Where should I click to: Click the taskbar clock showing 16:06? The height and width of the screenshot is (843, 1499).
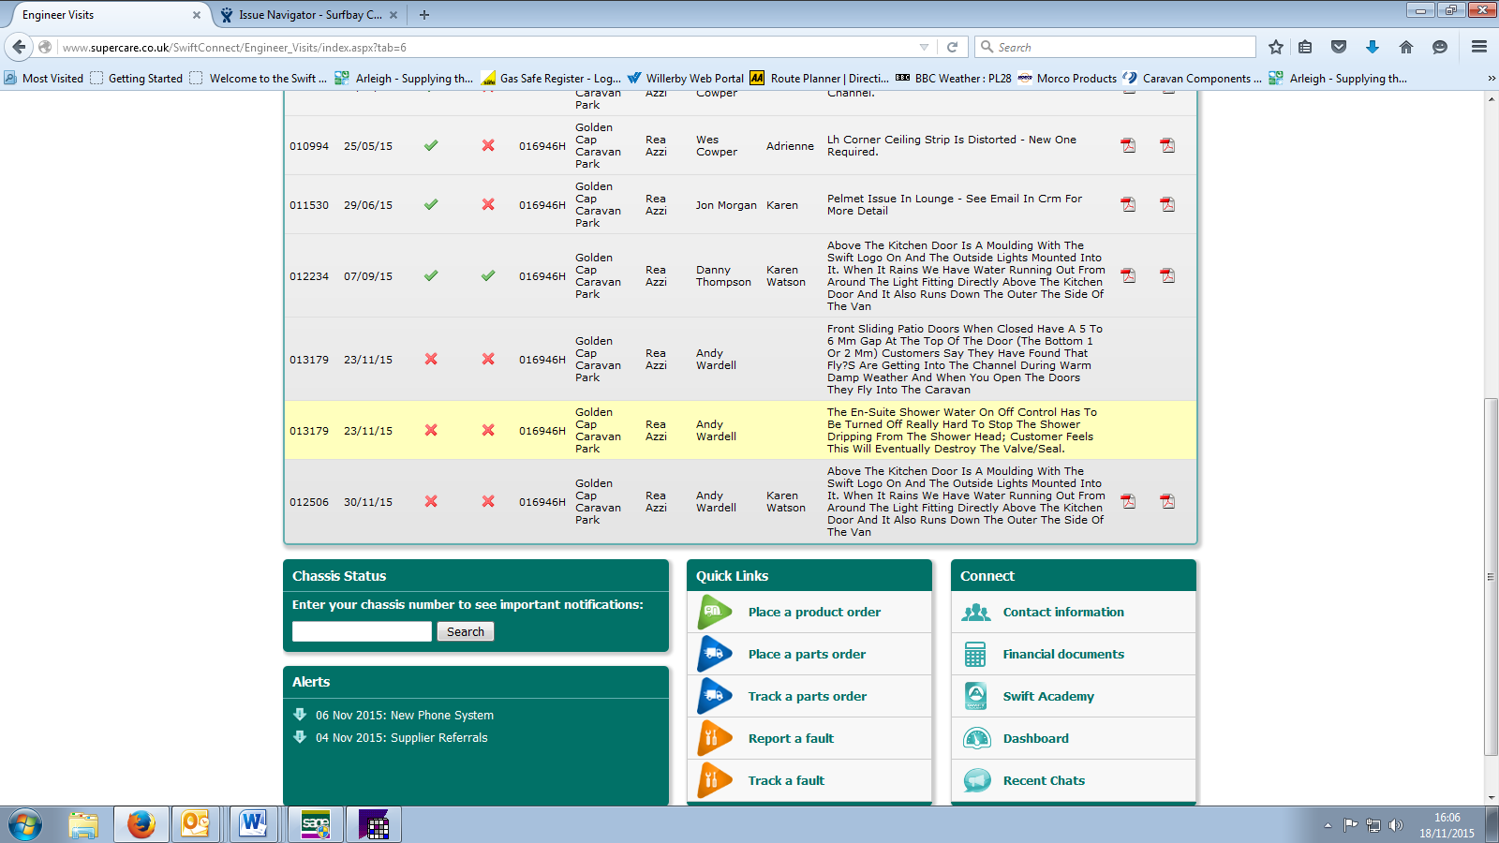1447,818
